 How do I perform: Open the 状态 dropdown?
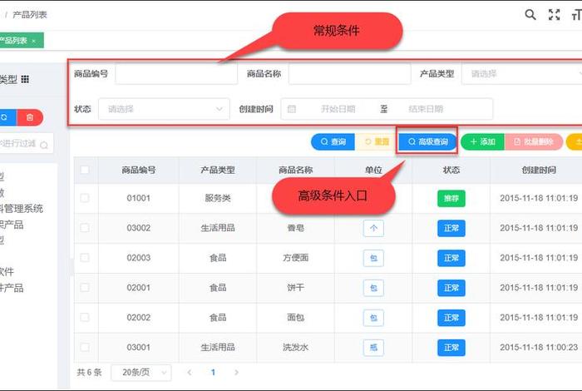click(164, 109)
